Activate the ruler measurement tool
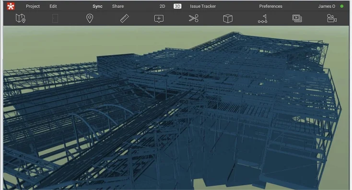 (x=124, y=18)
